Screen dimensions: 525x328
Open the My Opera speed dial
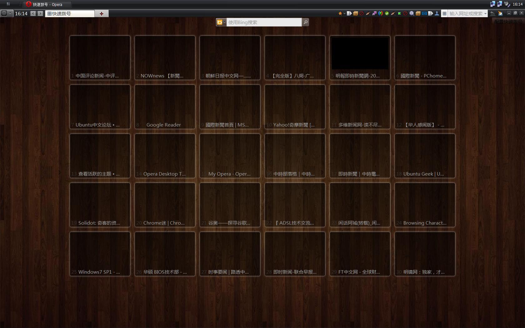click(x=230, y=156)
